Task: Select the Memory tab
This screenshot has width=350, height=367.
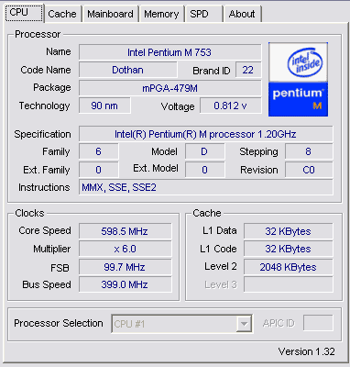Action: [161, 14]
